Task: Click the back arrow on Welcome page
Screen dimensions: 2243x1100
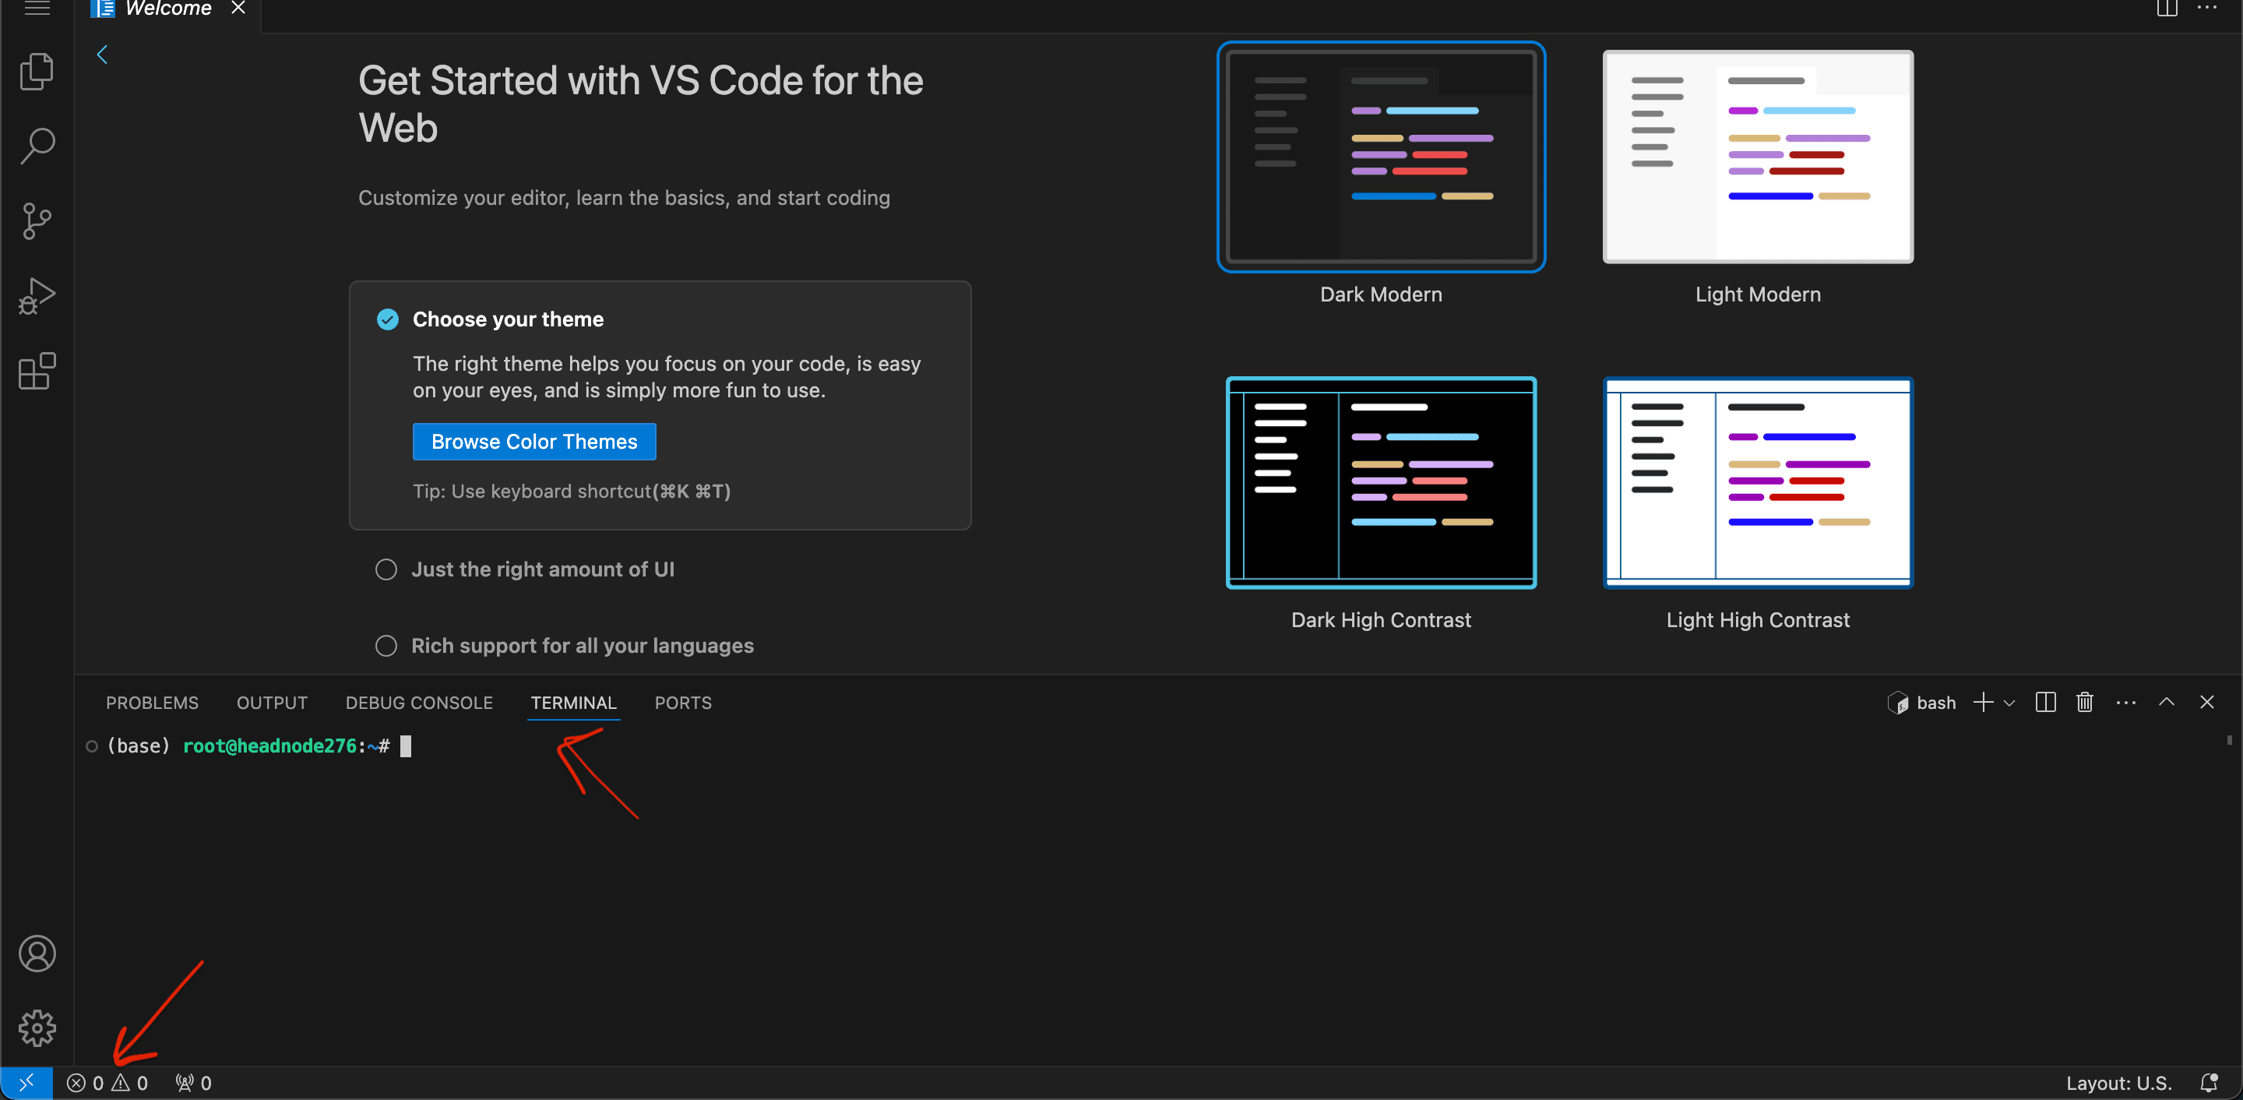Action: click(x=102, y=55)
